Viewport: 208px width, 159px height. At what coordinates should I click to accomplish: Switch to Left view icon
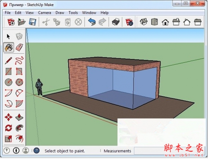198,22
